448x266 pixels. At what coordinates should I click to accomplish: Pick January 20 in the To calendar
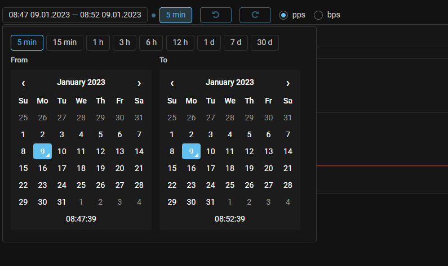[x=269, y=168]
